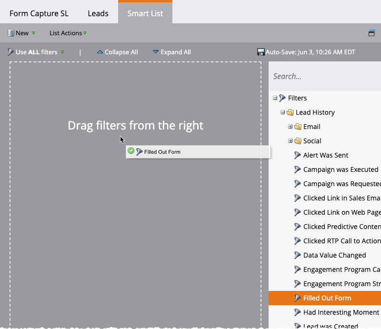Click the Social folder icon
Viewport: 381px width, 329px height.
tap(298, 141)
